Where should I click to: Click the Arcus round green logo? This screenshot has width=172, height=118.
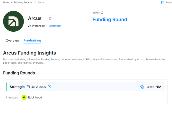click(13, 21)
